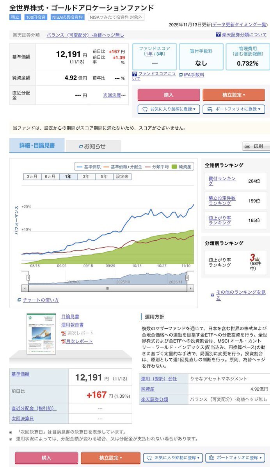
Task: Open the upper ポートフォリオに登録 dropdown
Action: point(234,109)
